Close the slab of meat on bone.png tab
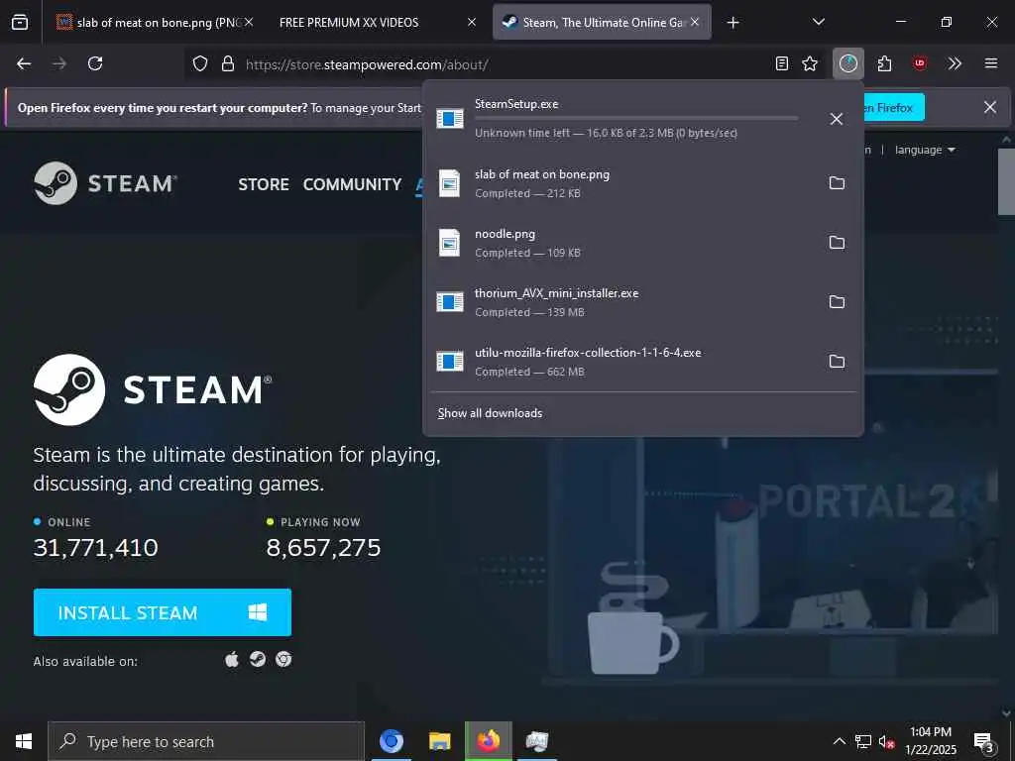This screenshot has width=1015, height=761. tap(249, 22)
